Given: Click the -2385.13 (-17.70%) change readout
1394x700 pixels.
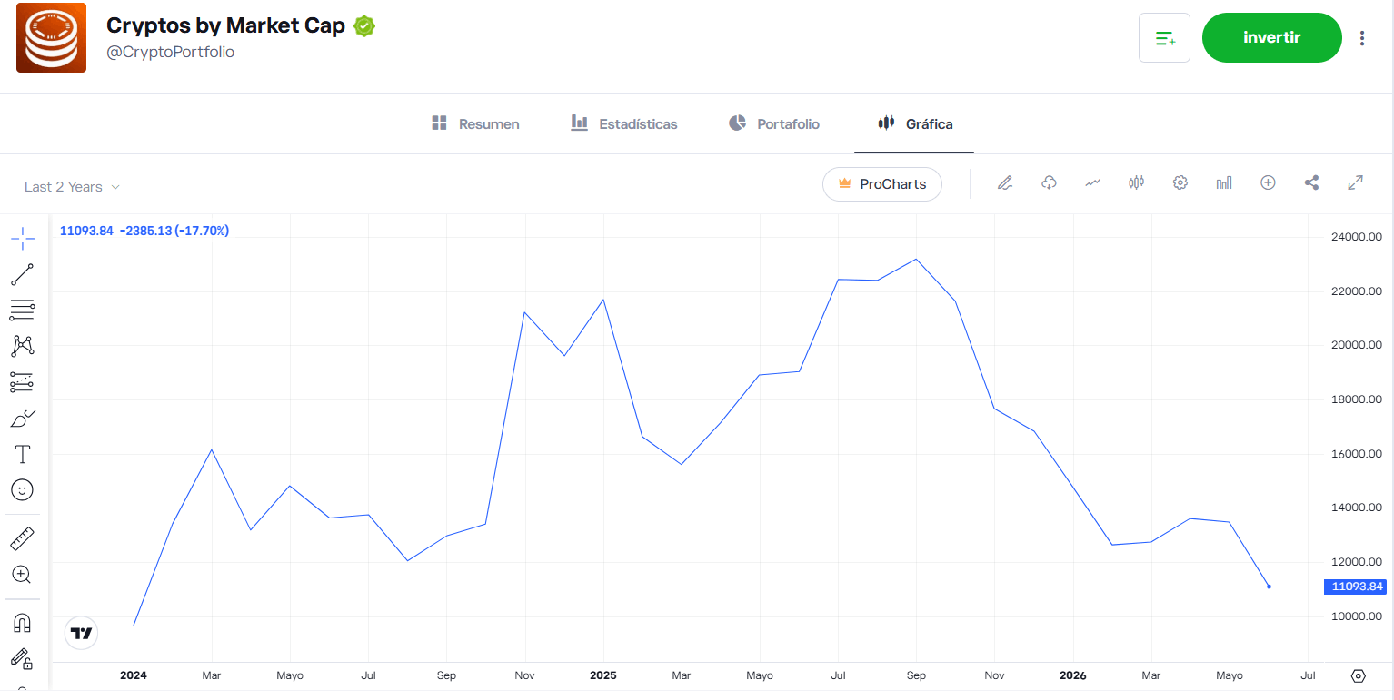Looking at the screenshot, I should [174, 231].
